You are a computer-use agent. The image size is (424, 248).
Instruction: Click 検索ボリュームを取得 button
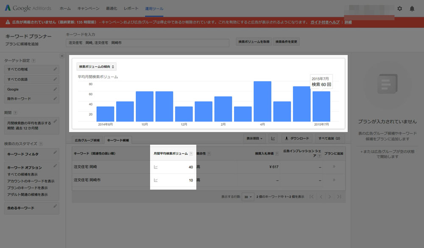(x=254, y=42)
